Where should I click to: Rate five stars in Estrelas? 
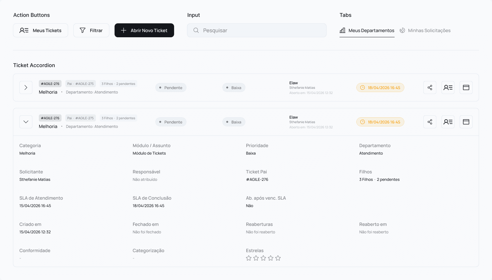pyautogui.click(x=278, y=258)
